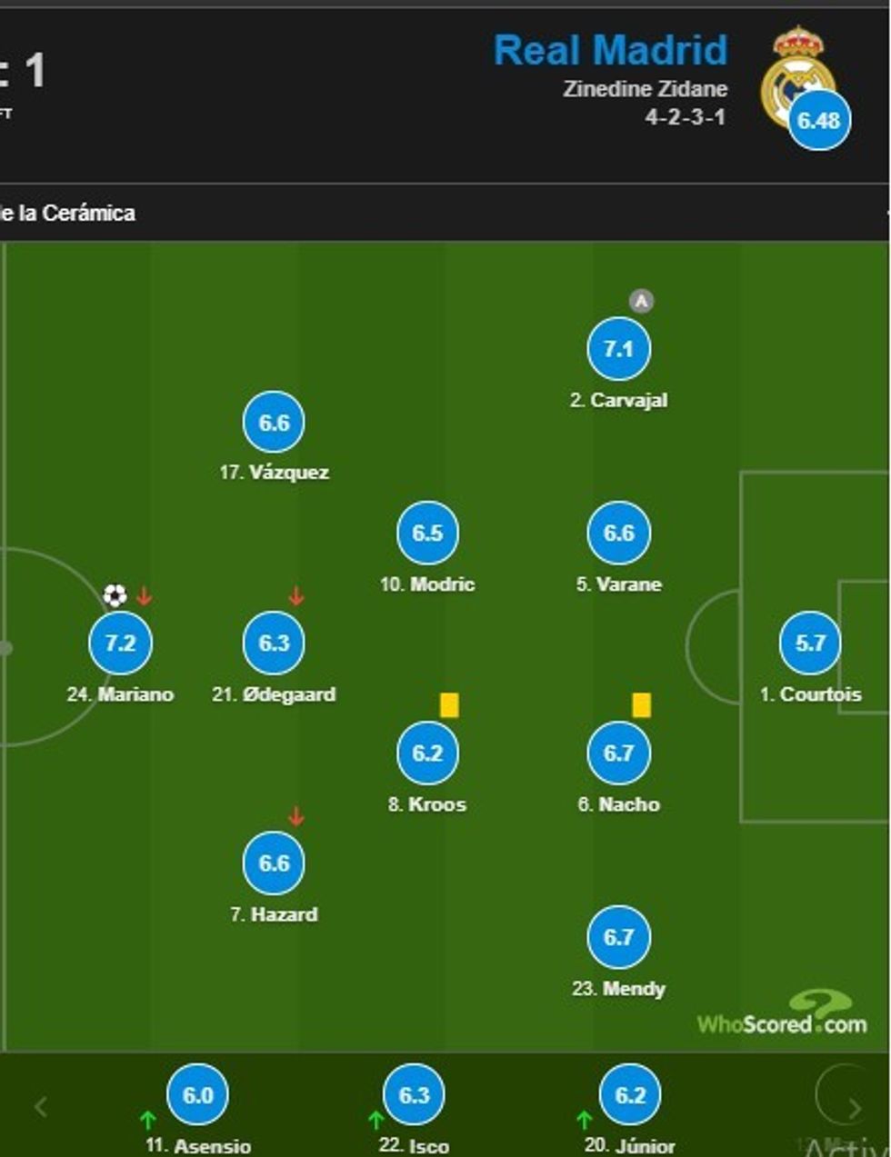Select Carvajal's 7.1 rating circle
This screenshot has height=1157, width=891.
pos(618,348)
